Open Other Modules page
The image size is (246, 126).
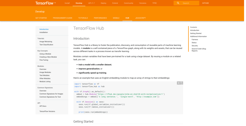pyautogui.click(x=45, y=79)
